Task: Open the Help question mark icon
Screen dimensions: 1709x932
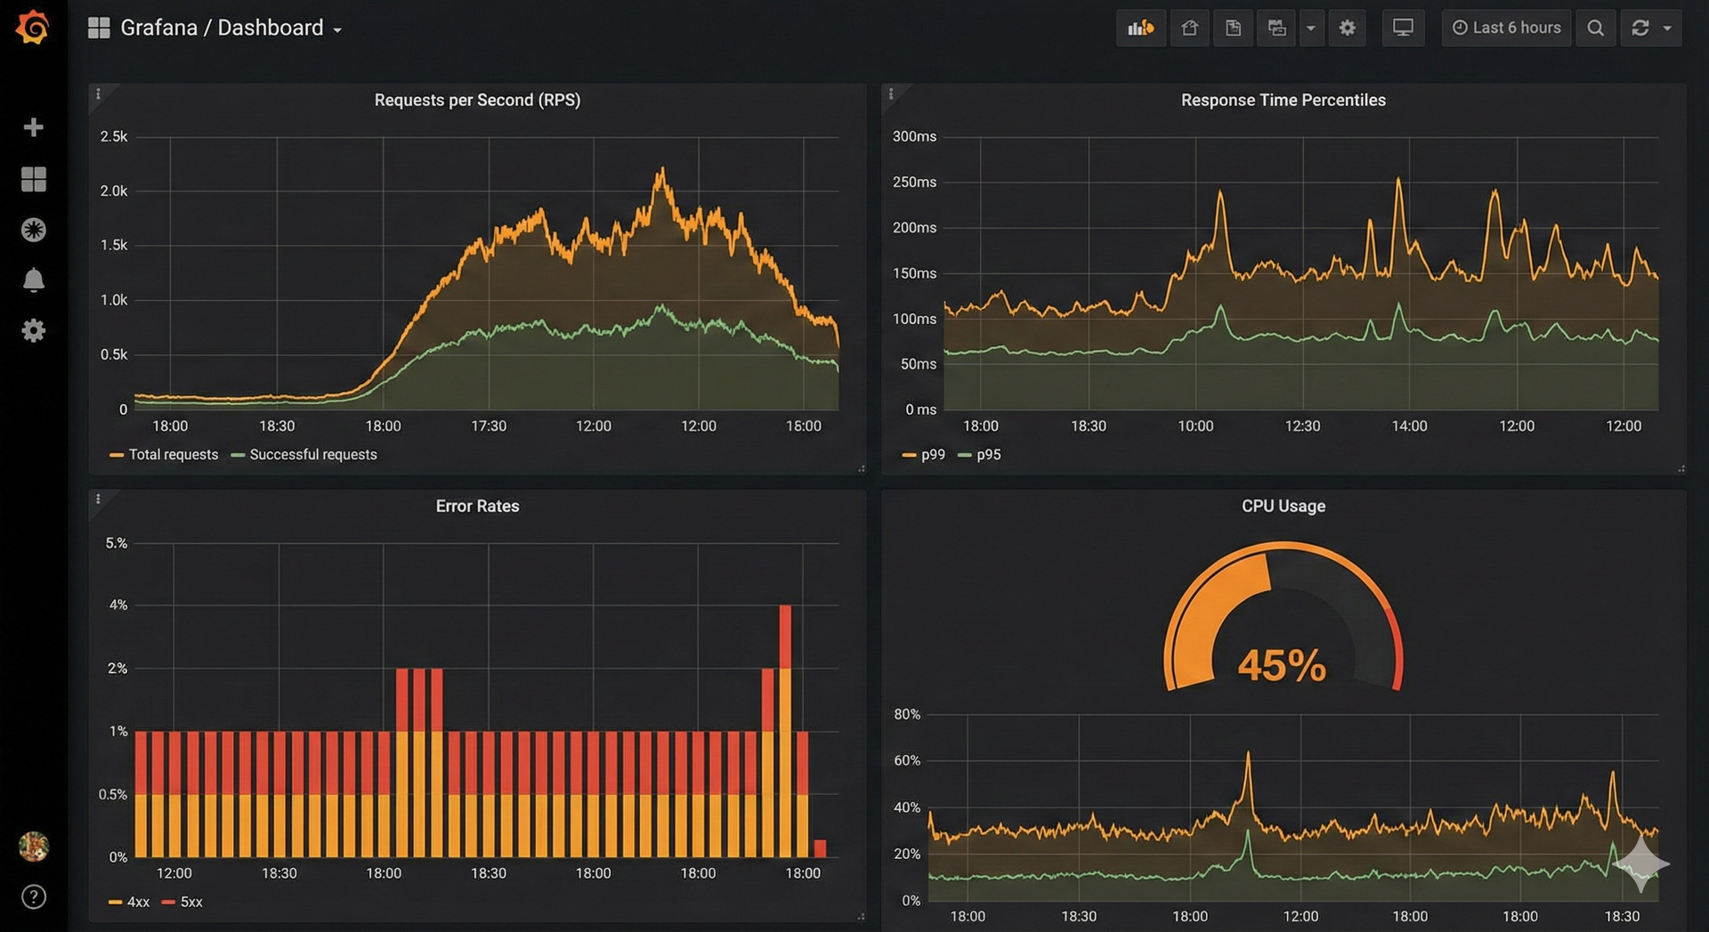Action: 33,896
